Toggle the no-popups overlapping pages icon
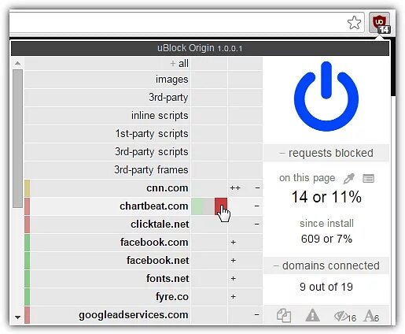 [284, 315]
